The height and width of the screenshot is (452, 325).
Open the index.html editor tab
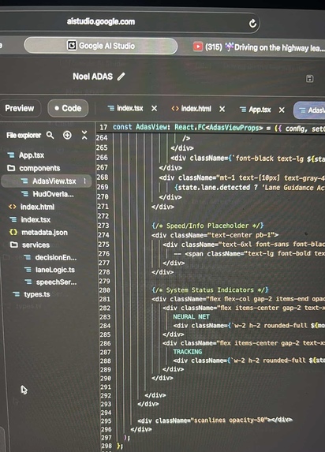tap(191, 109)
